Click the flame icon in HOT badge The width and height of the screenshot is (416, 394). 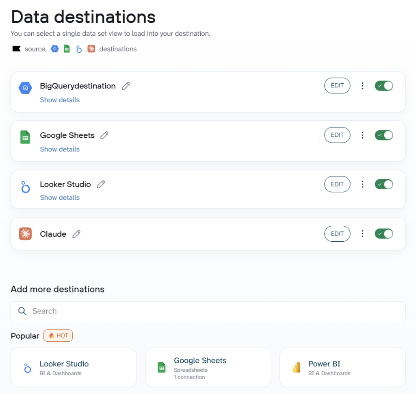(x=52, y=336)
